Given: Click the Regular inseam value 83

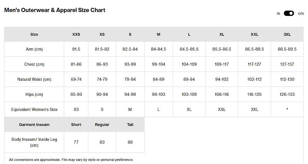Looking at the screenshot, I should pos(102,142).
